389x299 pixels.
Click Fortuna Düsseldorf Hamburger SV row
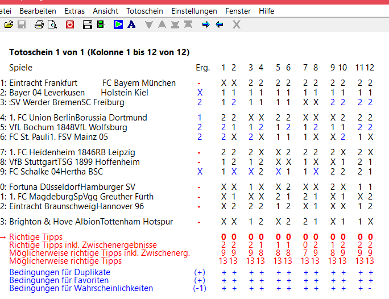click(72, 187)
